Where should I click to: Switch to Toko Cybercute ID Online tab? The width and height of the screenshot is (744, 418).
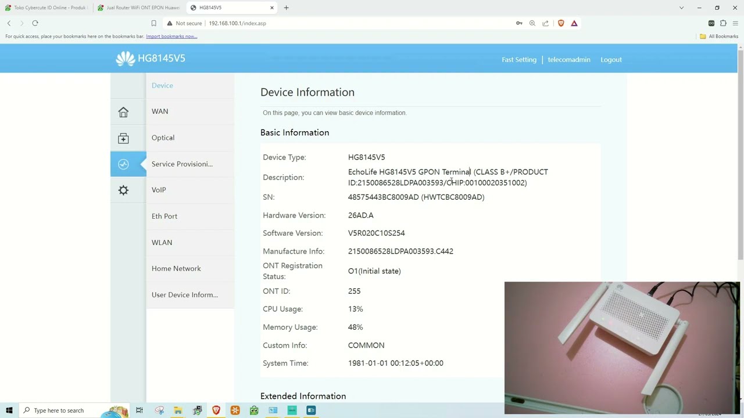click(x=46, y=8)
